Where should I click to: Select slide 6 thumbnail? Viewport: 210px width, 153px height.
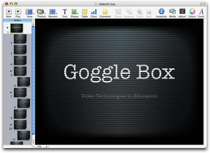tap(24, 82)
